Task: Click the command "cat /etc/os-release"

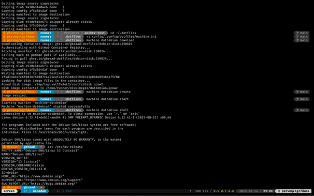Action: tap(65, 147)
